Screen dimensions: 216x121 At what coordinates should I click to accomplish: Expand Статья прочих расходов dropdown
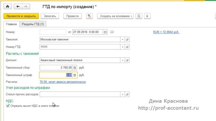pyautogui.click(x=123, y=94)
